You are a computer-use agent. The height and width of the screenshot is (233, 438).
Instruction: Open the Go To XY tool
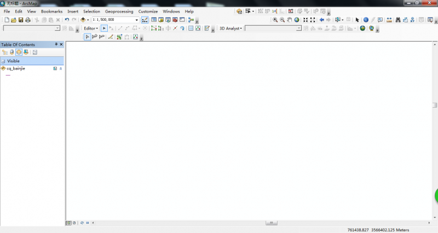tap(412, 20)
